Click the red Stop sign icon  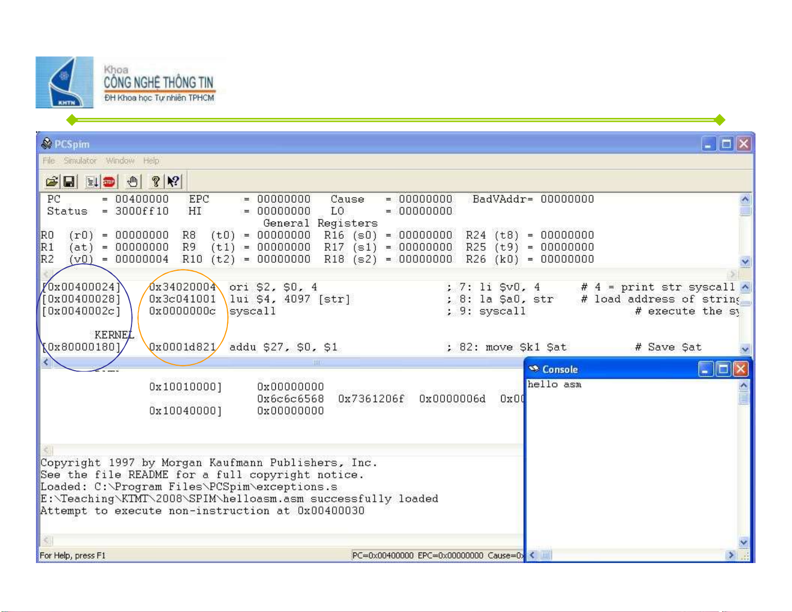pos(109,182)
